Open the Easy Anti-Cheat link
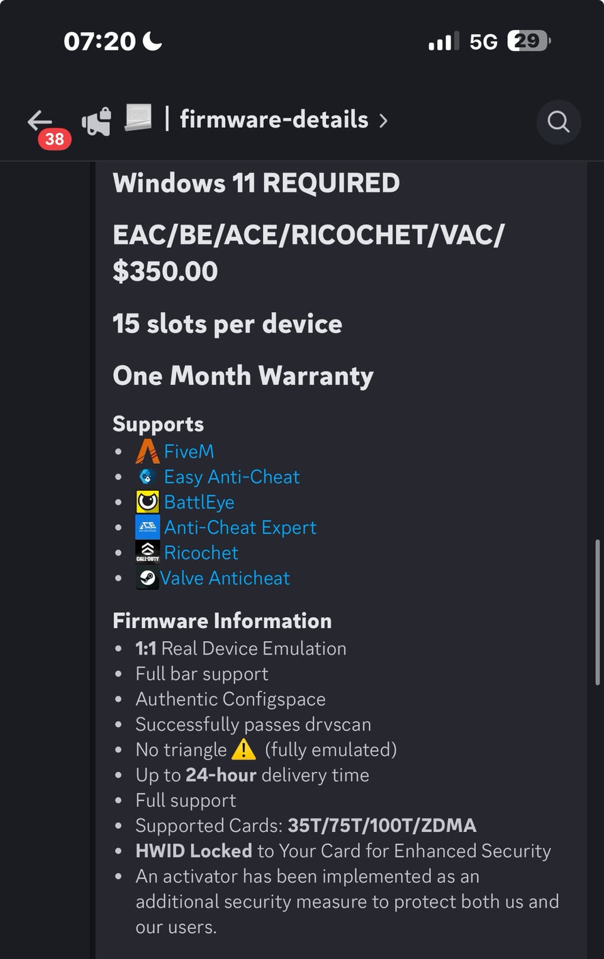Screen dimensions: 604x959 click(x=232, y=477)
